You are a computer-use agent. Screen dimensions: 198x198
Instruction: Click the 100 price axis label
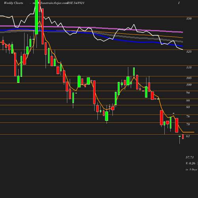[189, 85]
